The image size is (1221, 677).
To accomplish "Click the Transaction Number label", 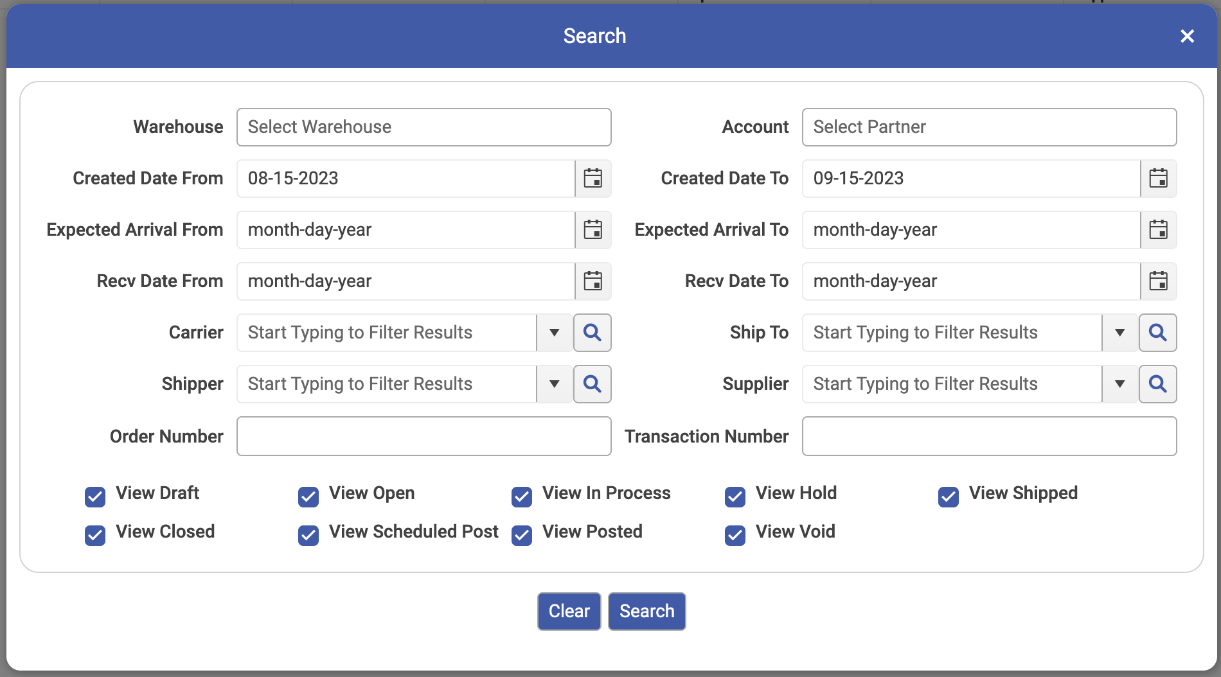I will coord(707,437).
